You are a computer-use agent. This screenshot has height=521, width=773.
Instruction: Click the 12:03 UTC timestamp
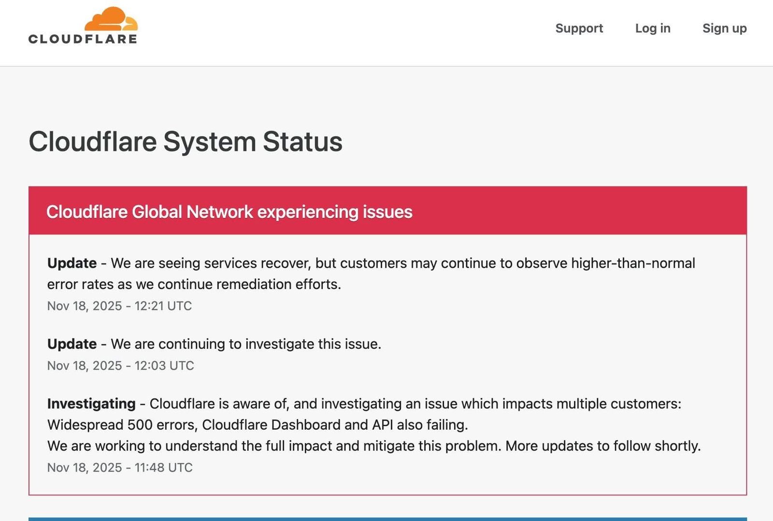(120, 366)
